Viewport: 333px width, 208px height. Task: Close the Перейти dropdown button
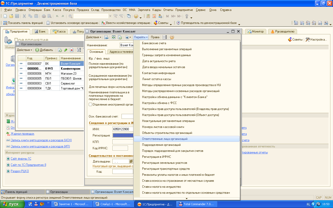pyautogui.click(x=141, y=37)
